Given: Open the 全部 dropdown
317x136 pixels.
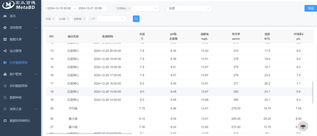Looking at the screenshot, I should tap(189, 8).
